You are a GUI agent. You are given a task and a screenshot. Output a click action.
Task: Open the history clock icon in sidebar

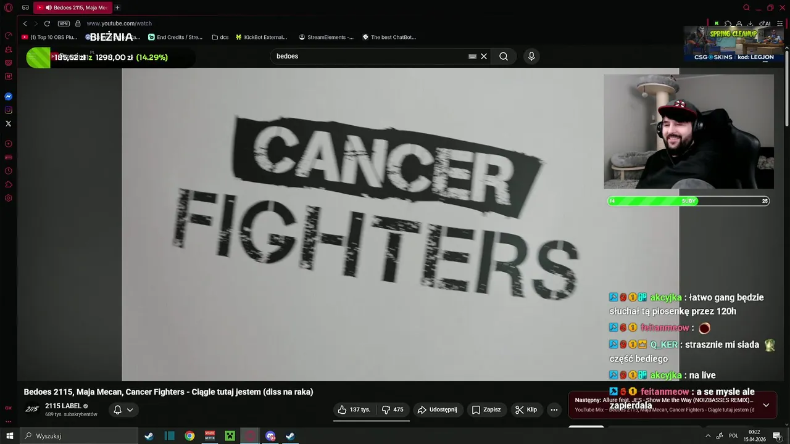[x=9, y=171]
